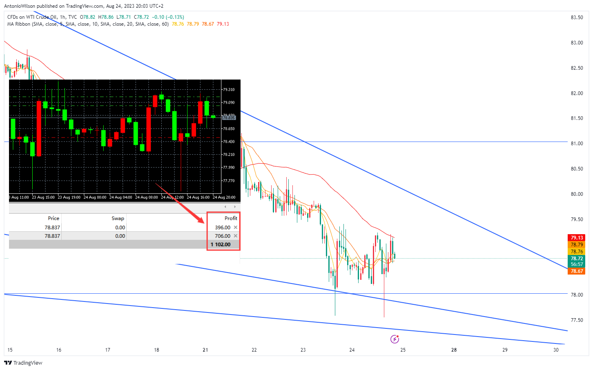593x370 pixels.
Task: Click the 79.13 MA Ribbon legend value
Action: click(223, 24)
